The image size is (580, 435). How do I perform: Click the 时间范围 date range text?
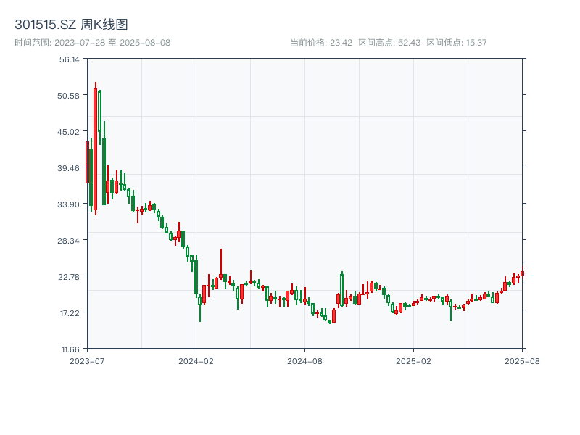click(x=92, y=43)
